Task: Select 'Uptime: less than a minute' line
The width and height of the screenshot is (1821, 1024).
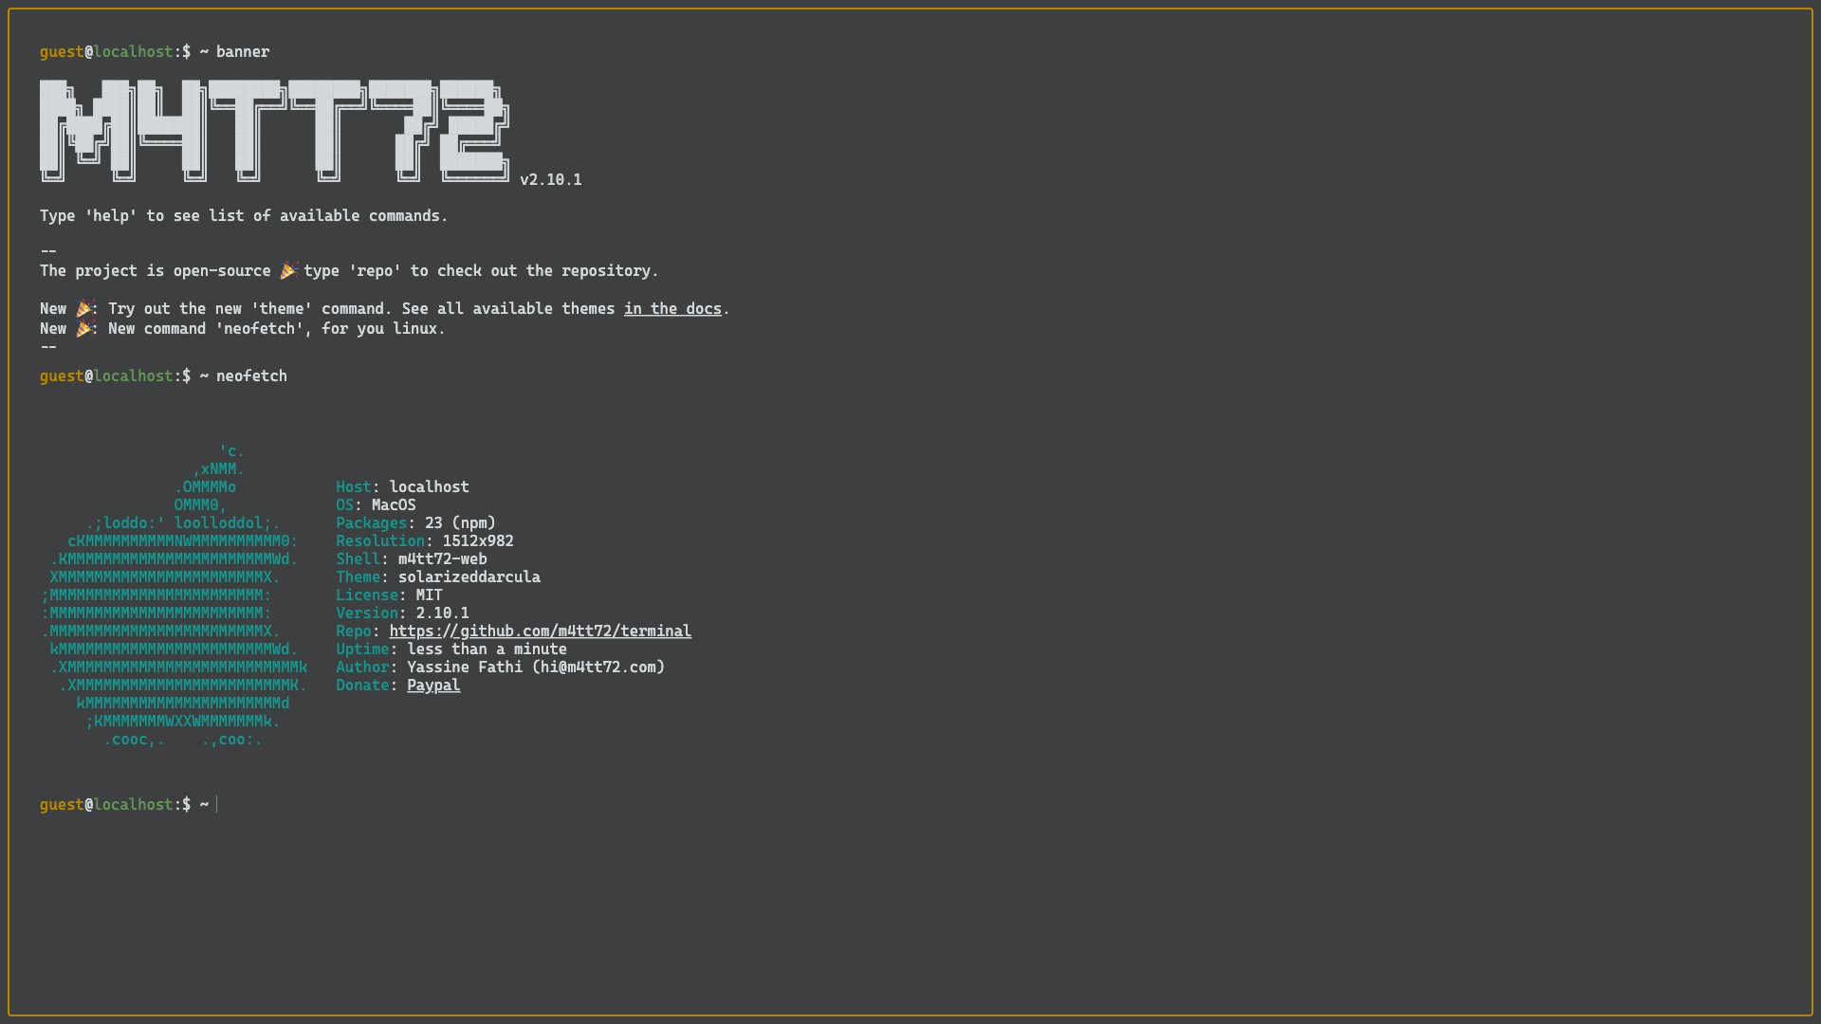Action: pos(451,649)
